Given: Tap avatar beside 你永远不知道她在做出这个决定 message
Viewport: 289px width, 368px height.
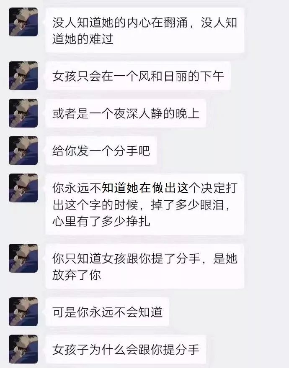Looking at the screenshot, I should point(23,188).
